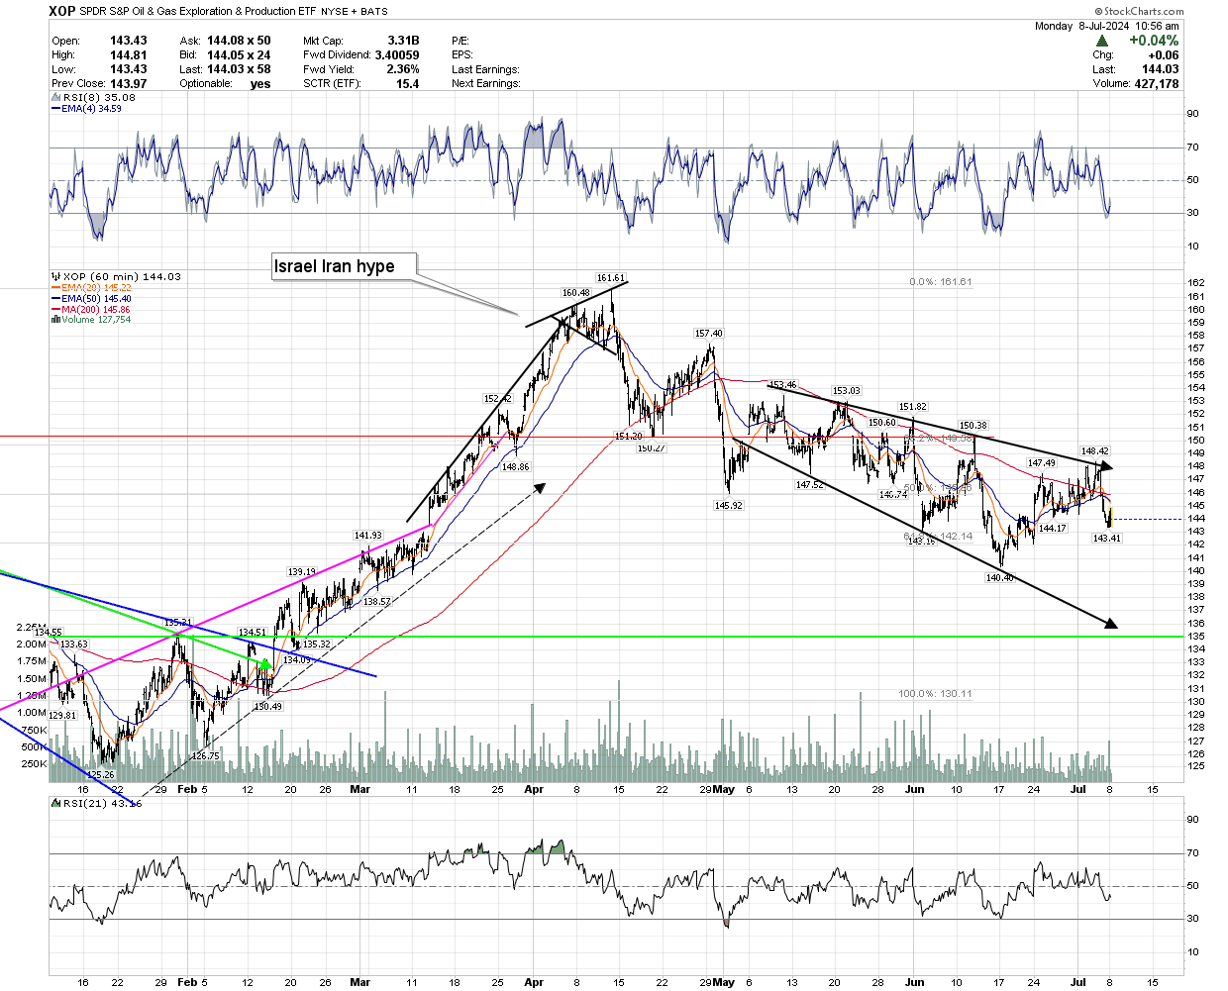The height and width of the screenshot is (991, 1228).
Task: Click the RSI(8) 35.08 legend label
Action: 98,98
